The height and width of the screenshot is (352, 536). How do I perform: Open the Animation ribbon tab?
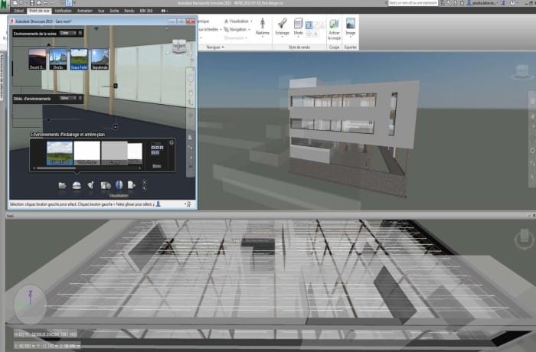click(84, 11)
